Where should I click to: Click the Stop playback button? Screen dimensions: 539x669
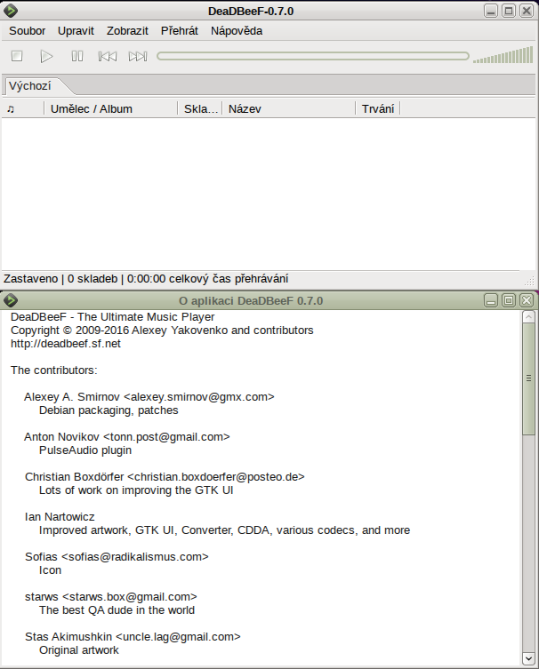pos(17,56)
